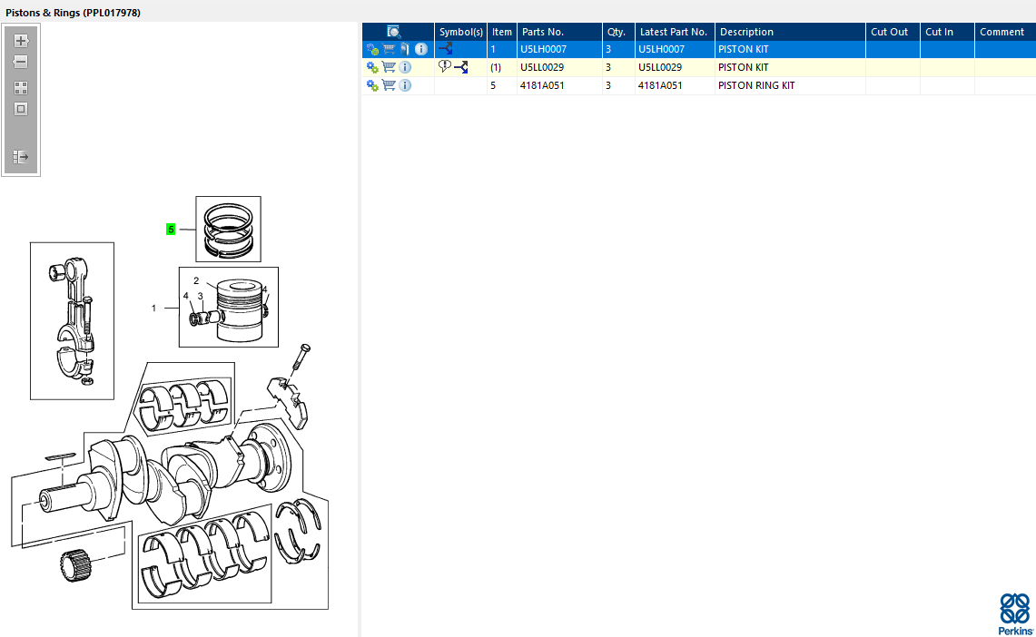Viewport: 1036px width, 637px height.
Task: Add U5LH0007 piston kit to cart
Action: coord(389,49)
